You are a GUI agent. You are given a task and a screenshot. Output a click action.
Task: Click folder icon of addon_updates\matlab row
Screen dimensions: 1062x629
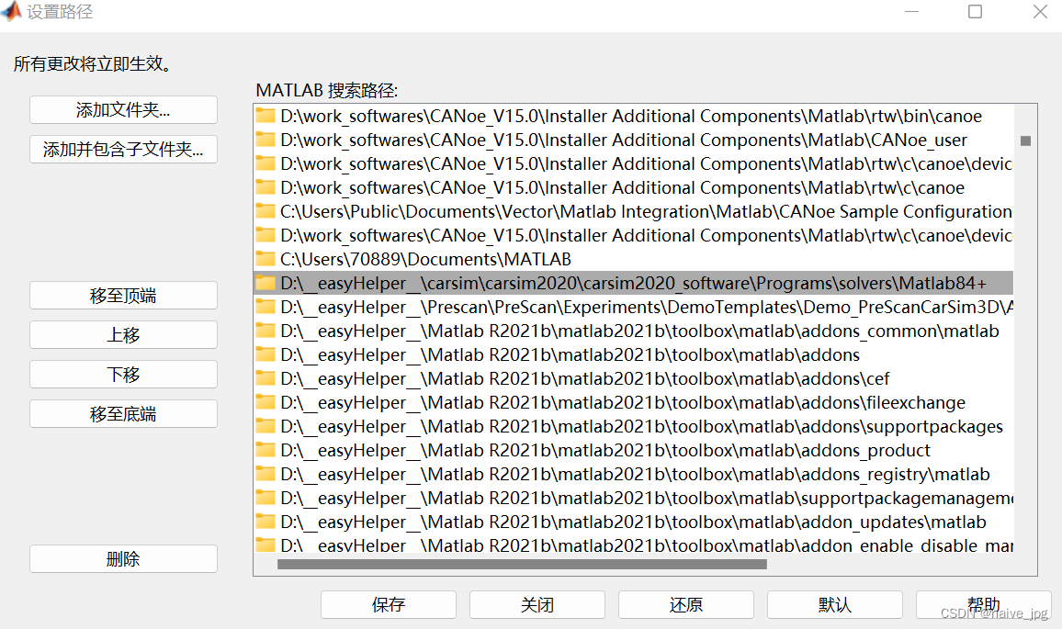[x=265, y=522]
